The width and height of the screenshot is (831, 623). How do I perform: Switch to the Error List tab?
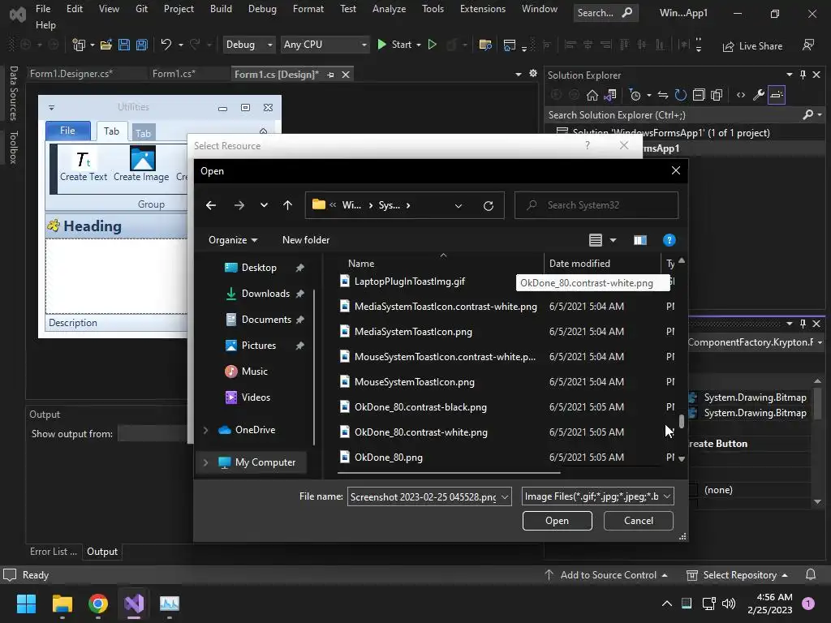coord(53,552)
